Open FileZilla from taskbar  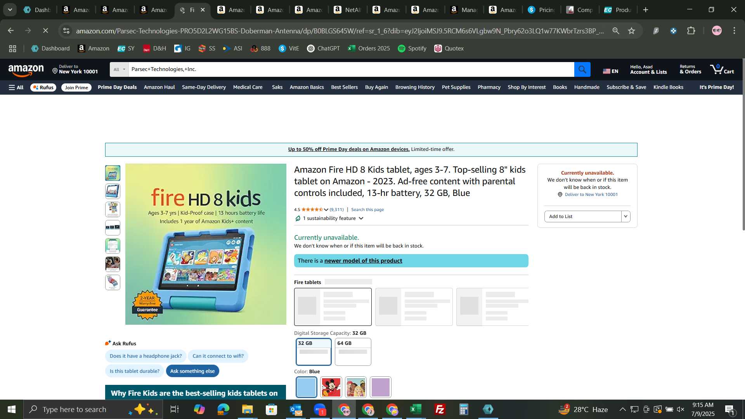[440, 409]
